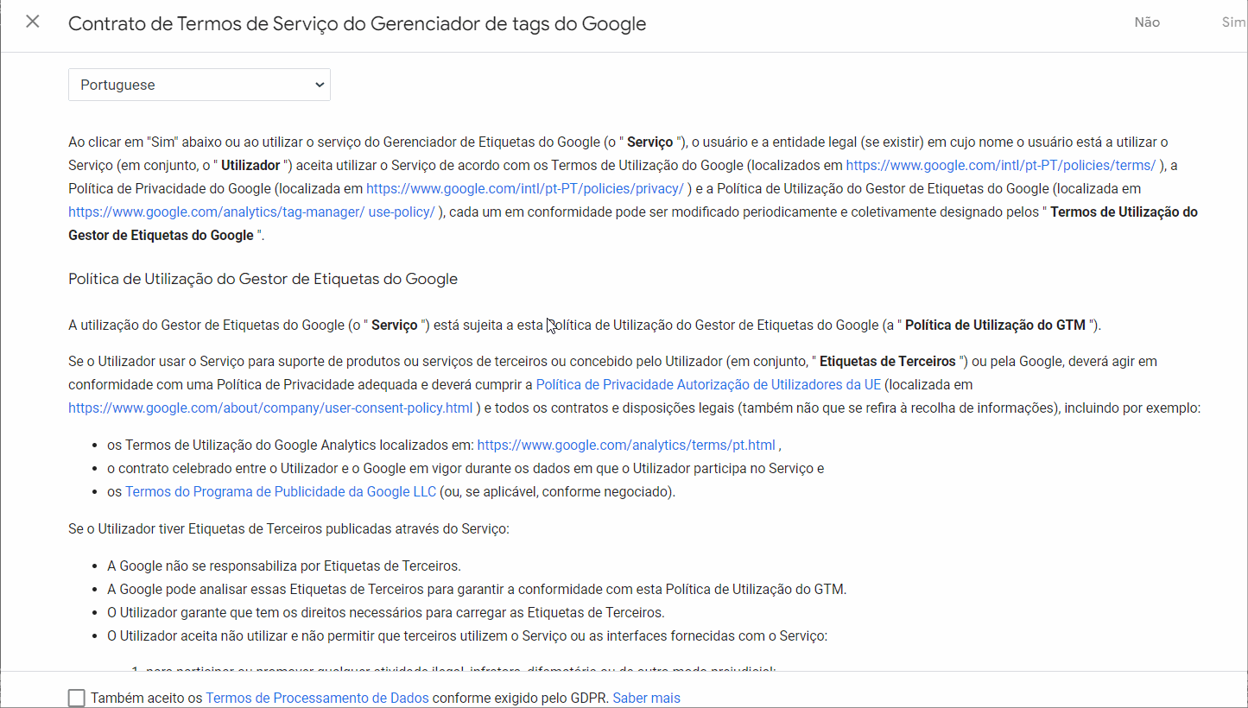Click the "Não" button

(x=1147, y=23)
